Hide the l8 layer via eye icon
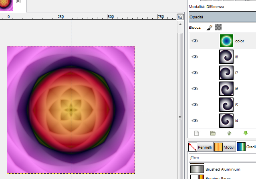This screenshot has height=179, width=256. pyautogui.click(x=195, y=57)
